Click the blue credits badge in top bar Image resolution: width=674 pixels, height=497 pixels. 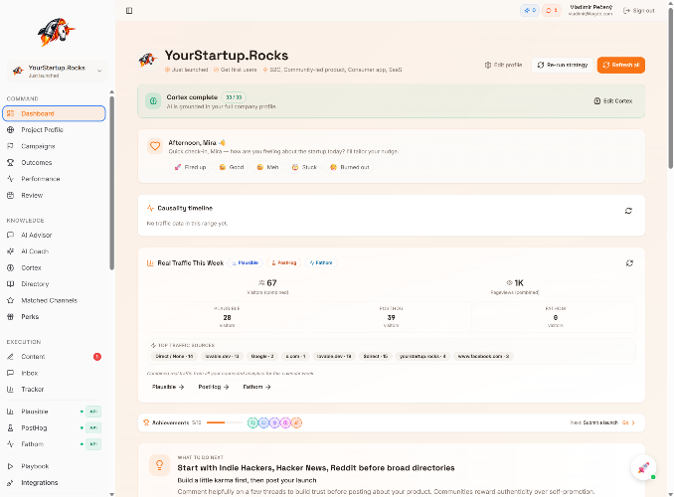point(529,10)
